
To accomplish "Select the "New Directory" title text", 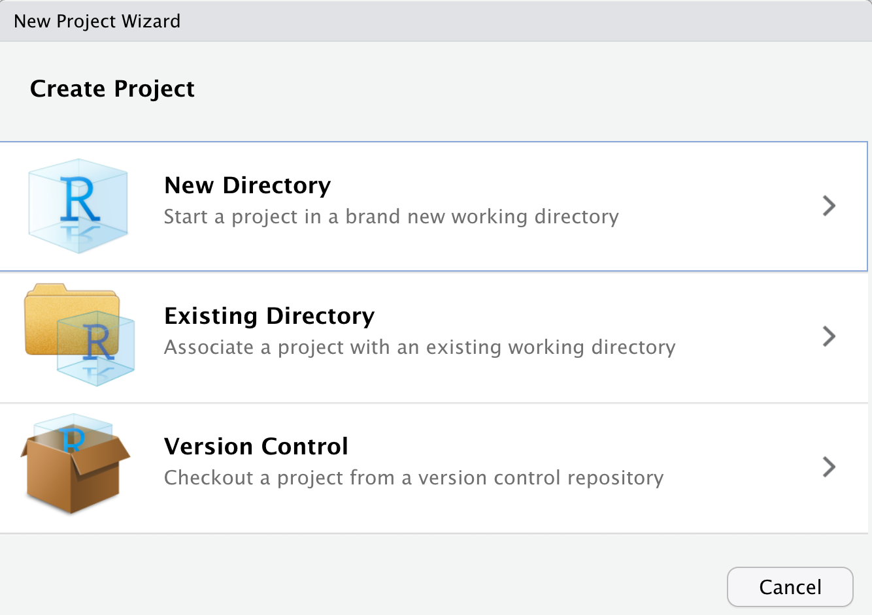I will click(247, 185).
